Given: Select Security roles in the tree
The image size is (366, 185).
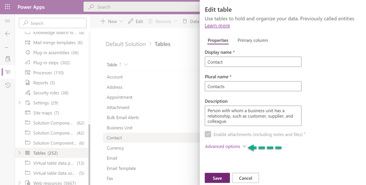Looking at the screenshot, I should click(x=51, y=93).
